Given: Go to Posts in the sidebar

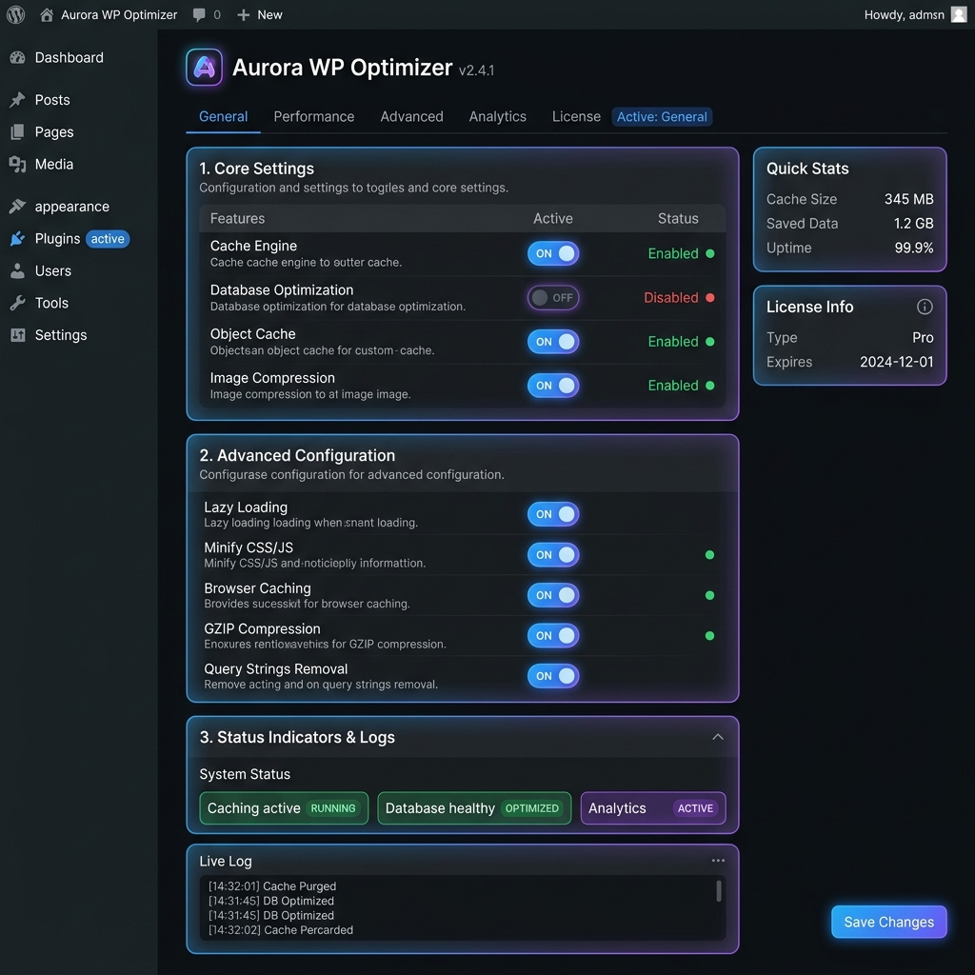Looking at the screenshot, I should tap(52, 99).
